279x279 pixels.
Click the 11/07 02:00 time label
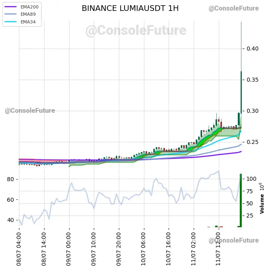click(x=193, y=249)
